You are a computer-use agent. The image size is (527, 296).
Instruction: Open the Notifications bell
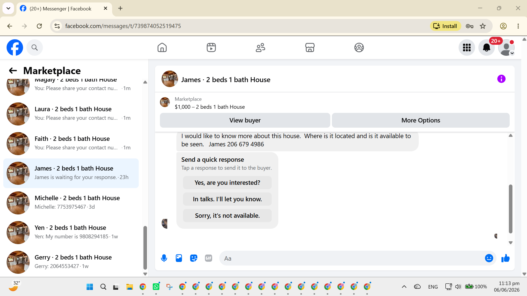point(486,48)
